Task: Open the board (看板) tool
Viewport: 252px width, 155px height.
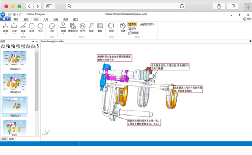Action: (100, 28)
